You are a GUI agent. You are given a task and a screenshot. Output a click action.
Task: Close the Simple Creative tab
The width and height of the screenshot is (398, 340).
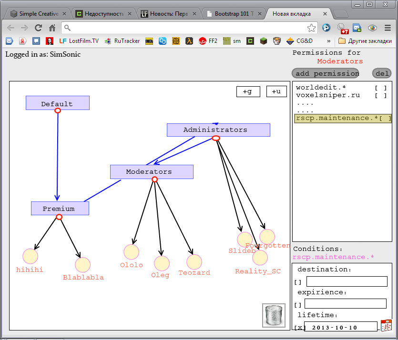pos(64,14)
